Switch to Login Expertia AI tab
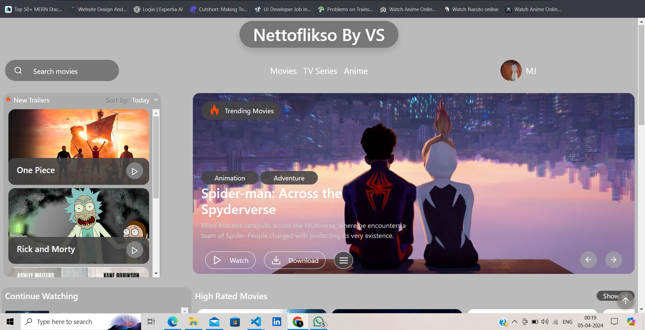Image resolution: width=645 pixels, height=330 pixels. click(x=158, y=9)
